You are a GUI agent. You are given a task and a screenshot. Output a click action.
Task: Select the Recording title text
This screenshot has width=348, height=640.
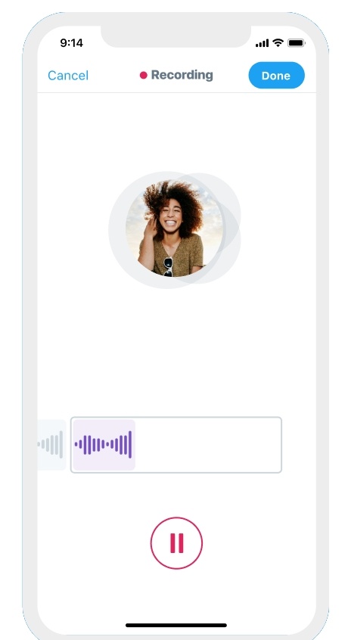click(182, 75)
